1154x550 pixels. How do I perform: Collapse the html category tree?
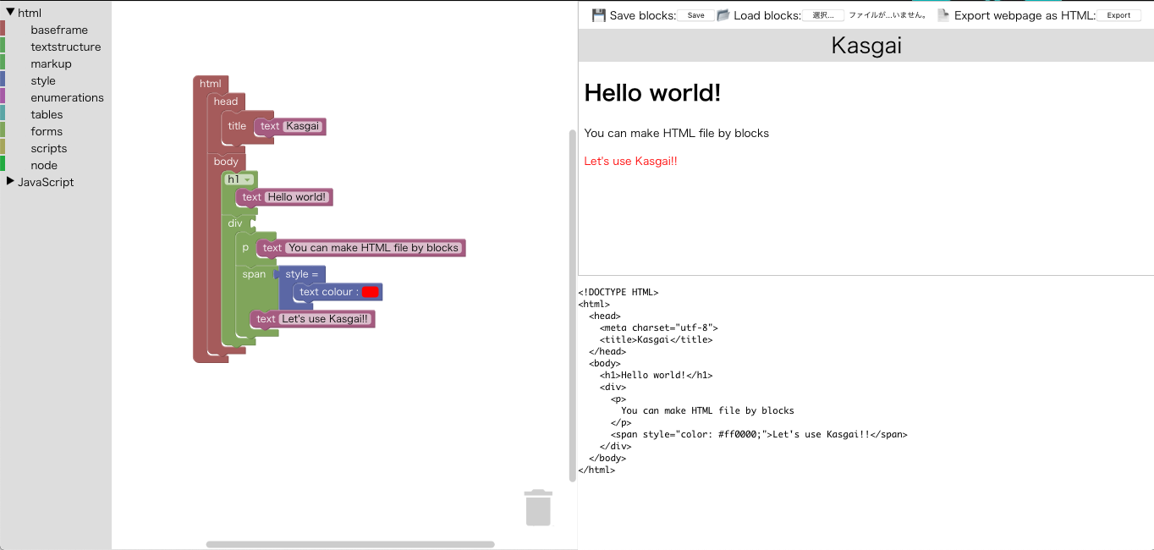click(10, 13)
